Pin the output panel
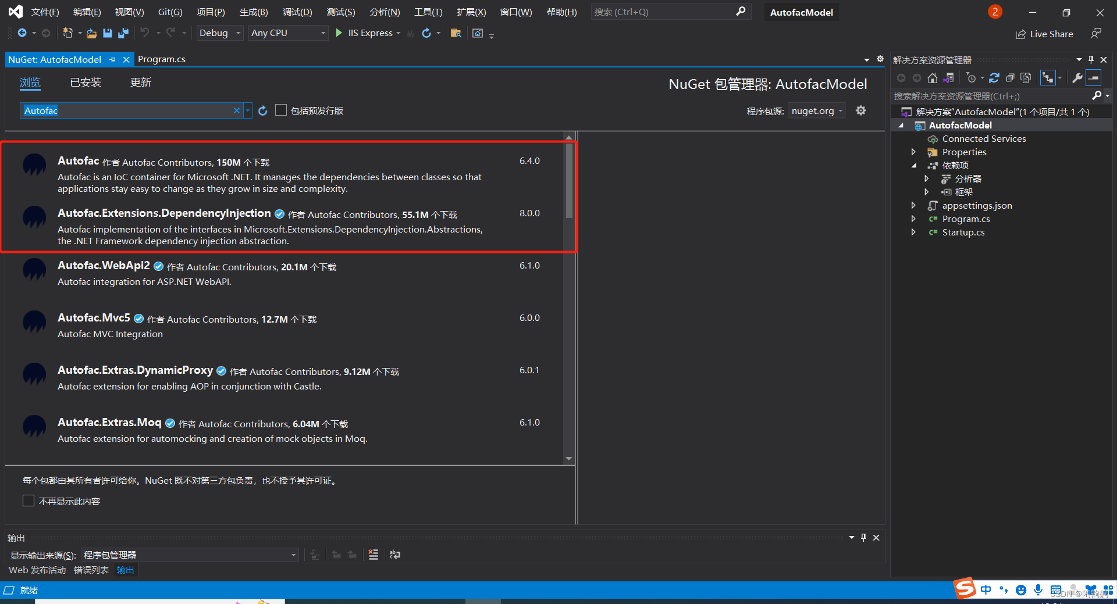The width and height of the screenshot is (1117, 604). tap(863, 538)
